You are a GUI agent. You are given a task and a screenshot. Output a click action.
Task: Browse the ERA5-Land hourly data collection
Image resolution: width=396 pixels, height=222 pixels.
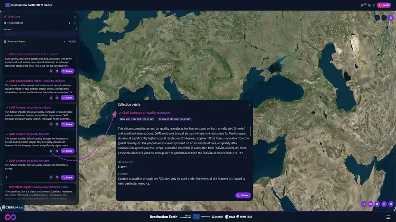68,71
